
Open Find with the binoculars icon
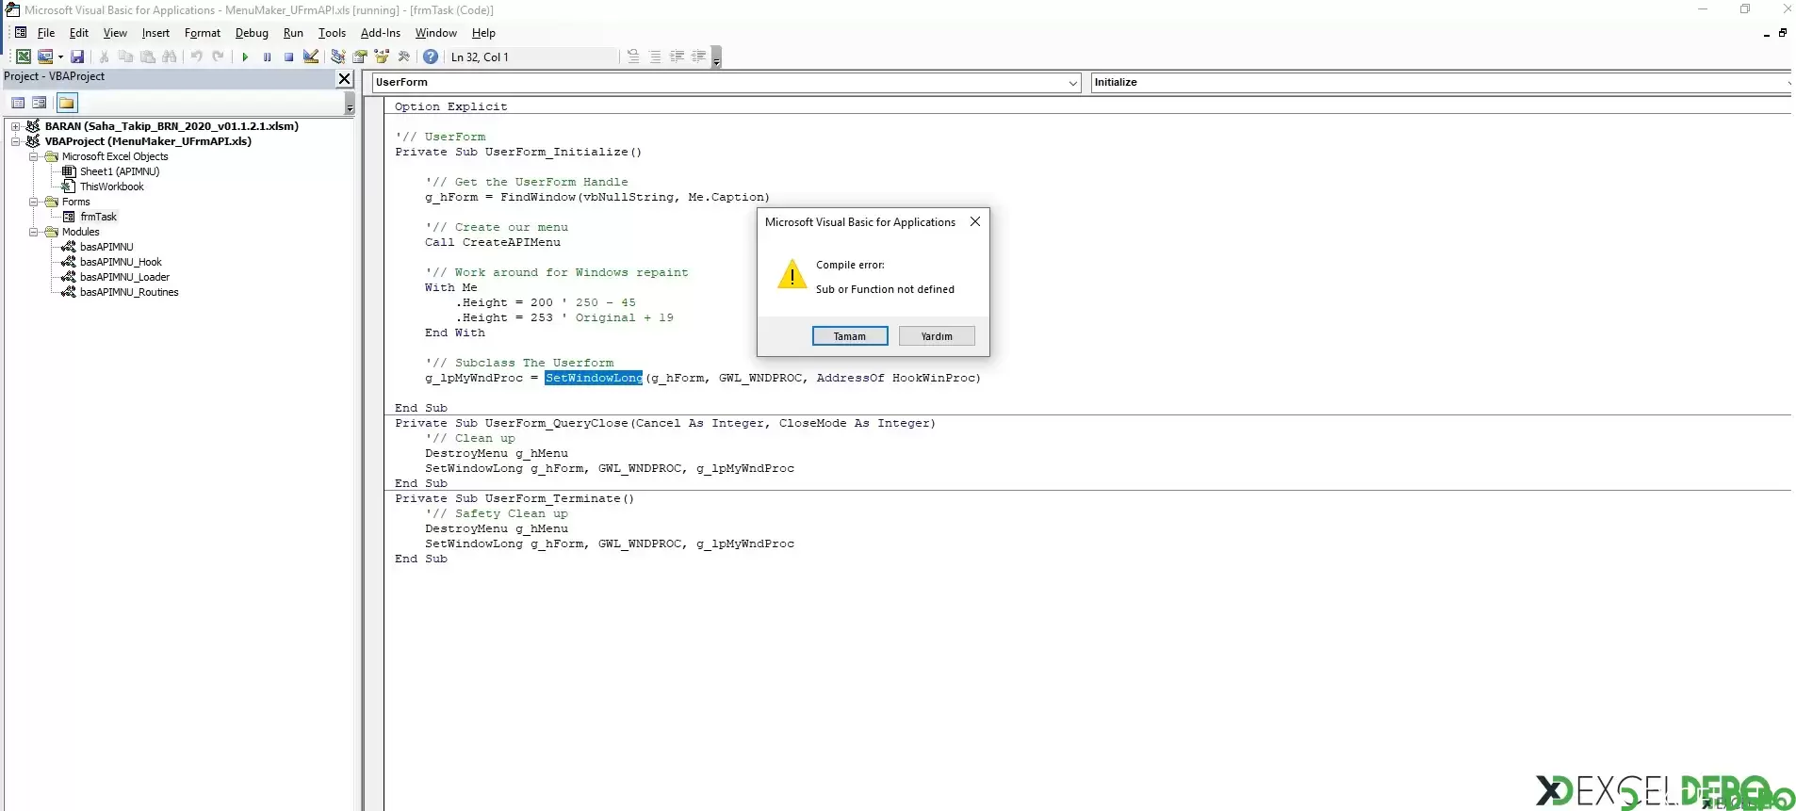tap(169, 57)
